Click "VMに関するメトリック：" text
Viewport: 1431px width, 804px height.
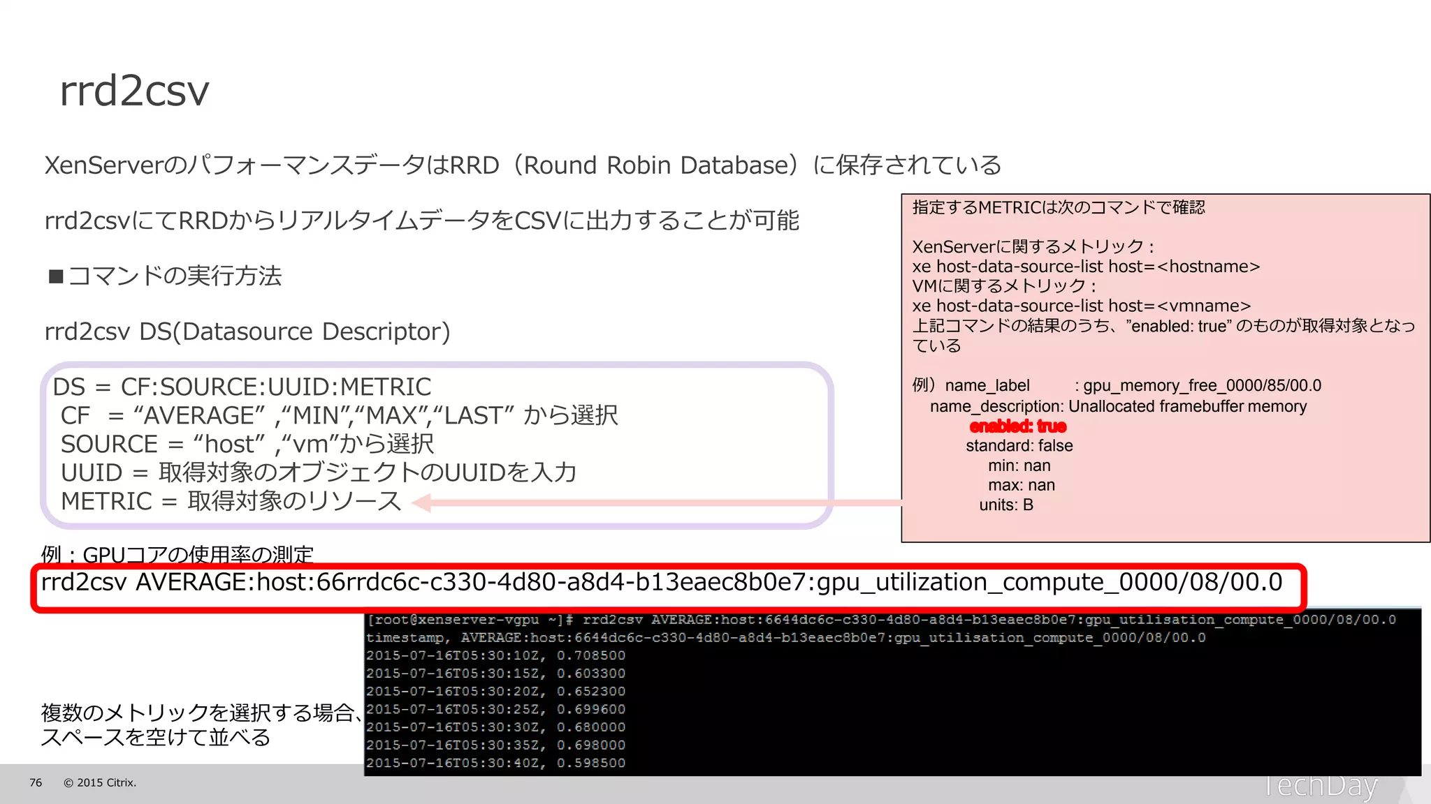coord(1004,286)
